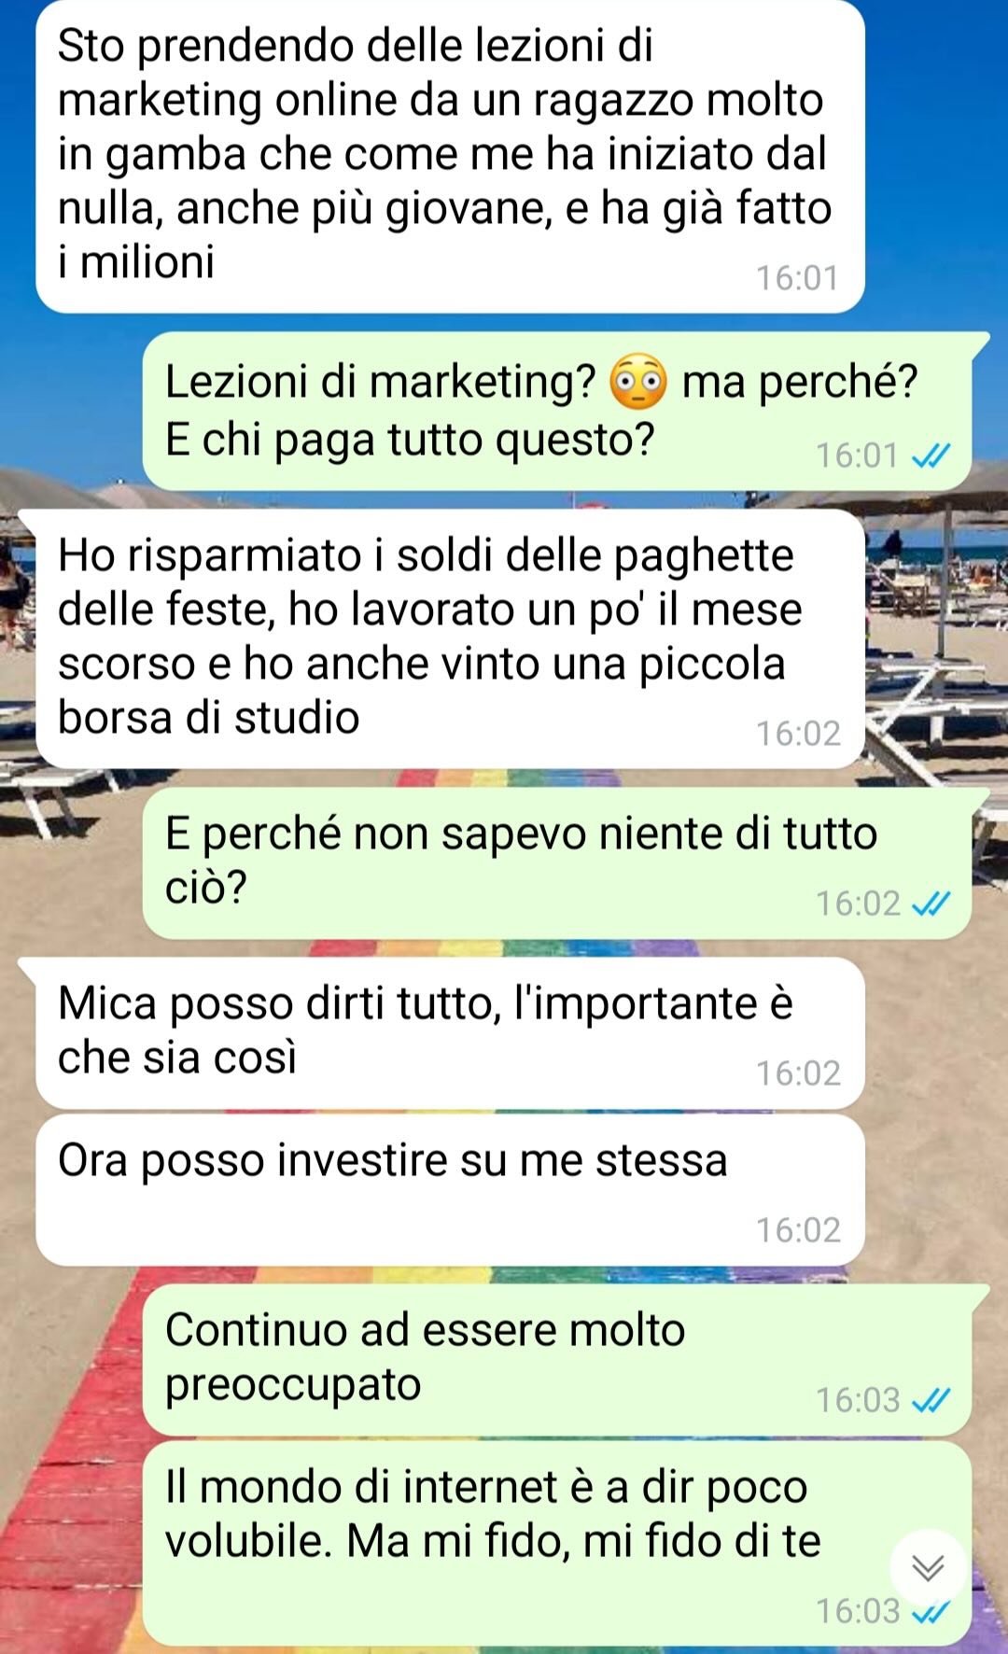Screen dimensions: 1008x1654
Task: Tap read ticks on 'Il mondo di internet' message
Action: pyautogui.click(x=931, y=1611)
